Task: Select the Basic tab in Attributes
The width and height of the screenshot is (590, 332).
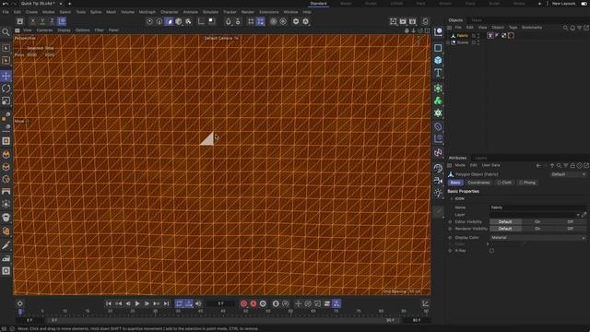Action: click(x=455, y=183)
